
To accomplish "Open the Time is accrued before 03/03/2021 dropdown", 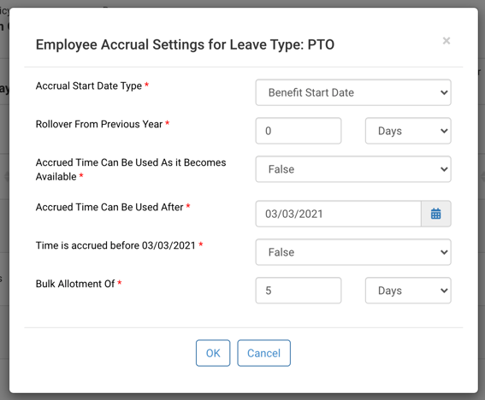I will pos(353,252).
